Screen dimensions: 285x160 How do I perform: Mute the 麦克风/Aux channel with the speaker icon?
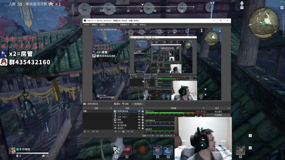pos(197,116)
